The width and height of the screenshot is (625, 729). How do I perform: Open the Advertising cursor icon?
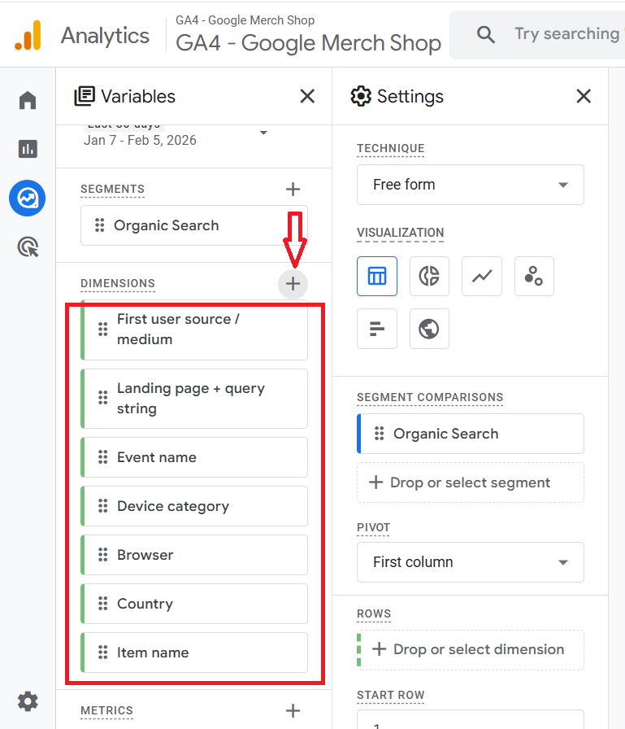[x=28, y=247]
